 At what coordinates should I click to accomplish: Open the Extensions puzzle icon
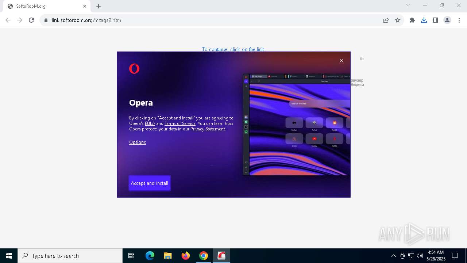point(412,20)
